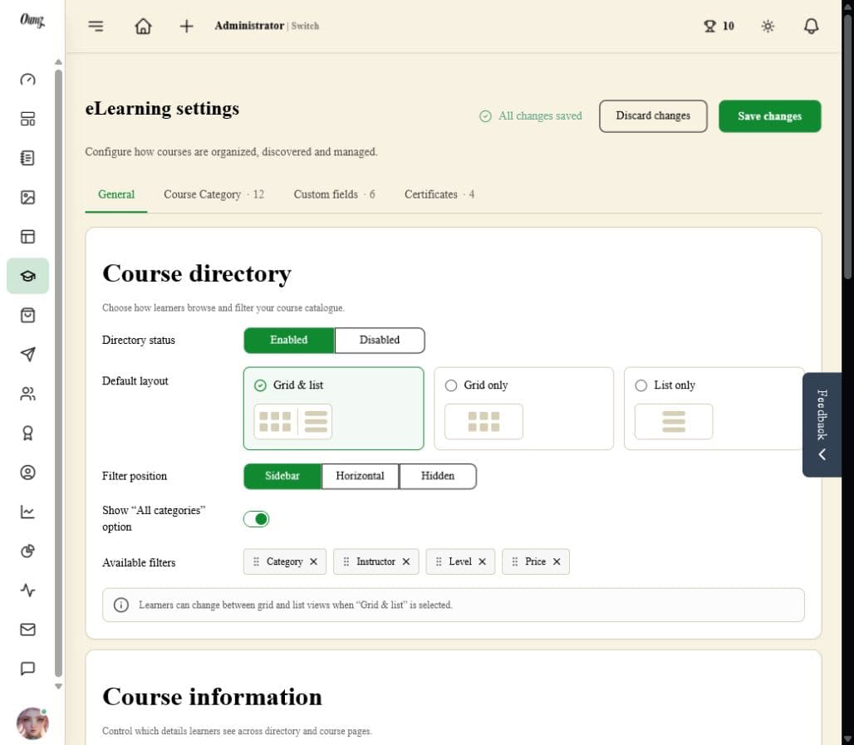Open the page template sidebar icon
This screenshot has width=854, height=745.
point(27,237)
